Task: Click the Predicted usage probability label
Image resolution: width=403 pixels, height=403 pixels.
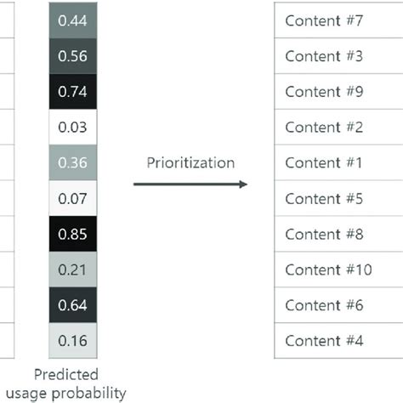Action: (x=66, y=384)
